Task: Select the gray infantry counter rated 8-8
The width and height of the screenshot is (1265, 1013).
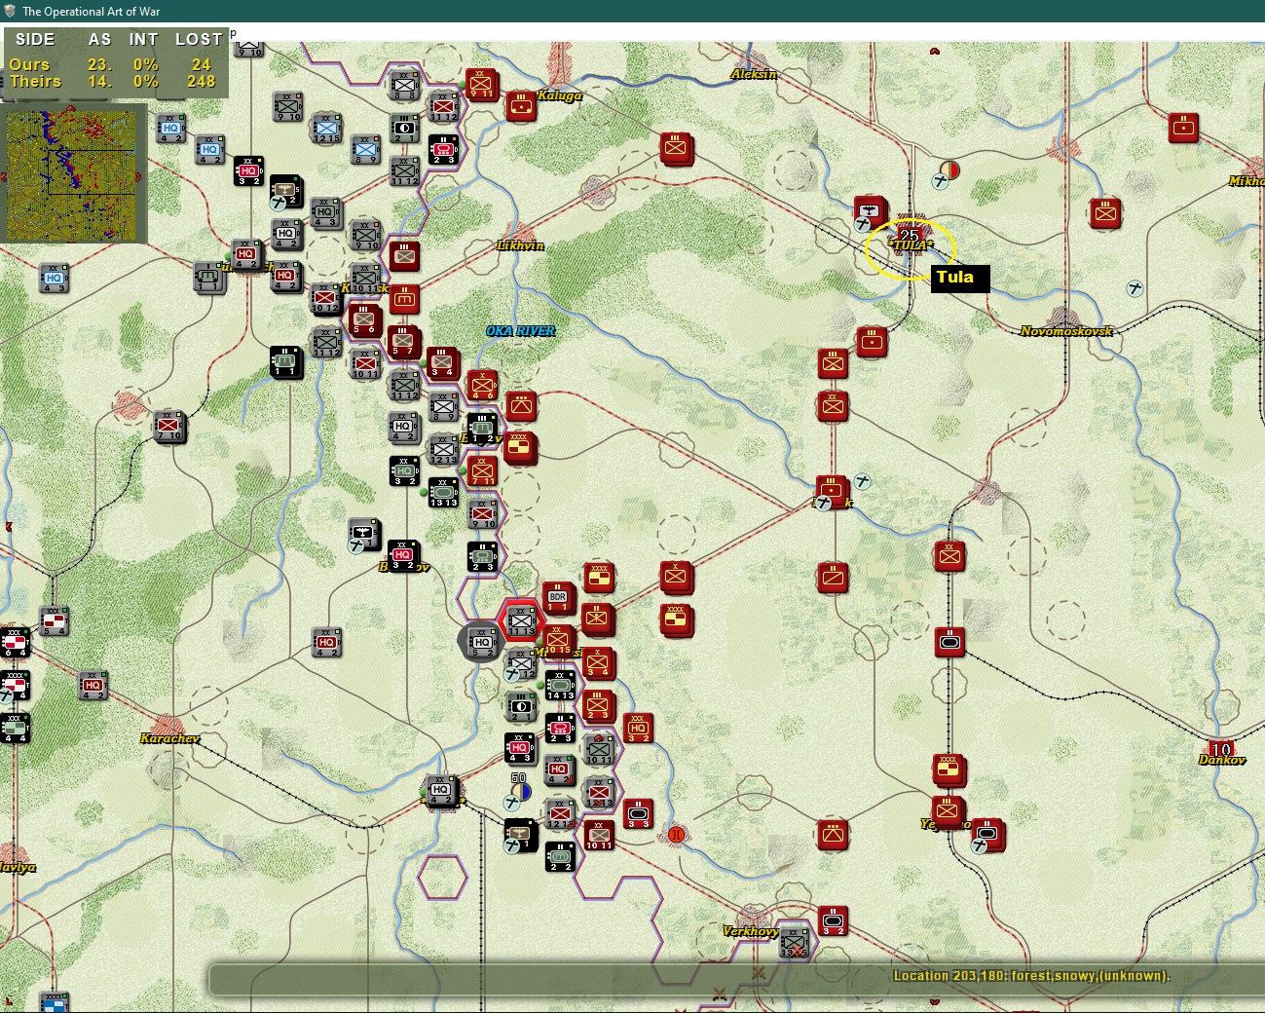Action: 404,85
